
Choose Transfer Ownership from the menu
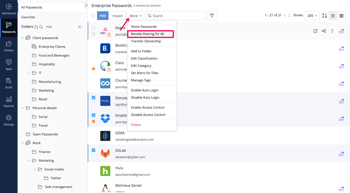coord(152,41)
